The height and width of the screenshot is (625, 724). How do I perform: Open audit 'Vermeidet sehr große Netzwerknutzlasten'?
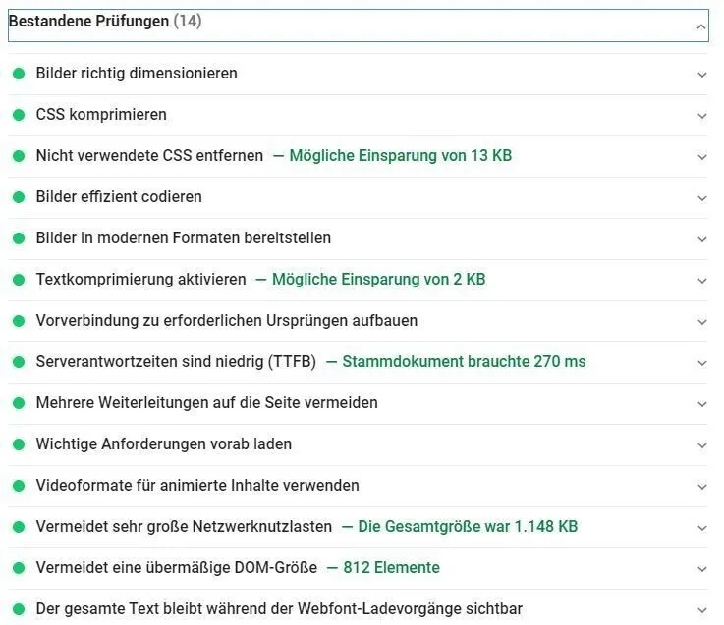tap(184, 527)
